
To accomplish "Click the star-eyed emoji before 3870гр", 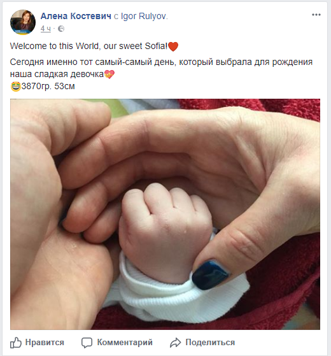I will [16, 87].
